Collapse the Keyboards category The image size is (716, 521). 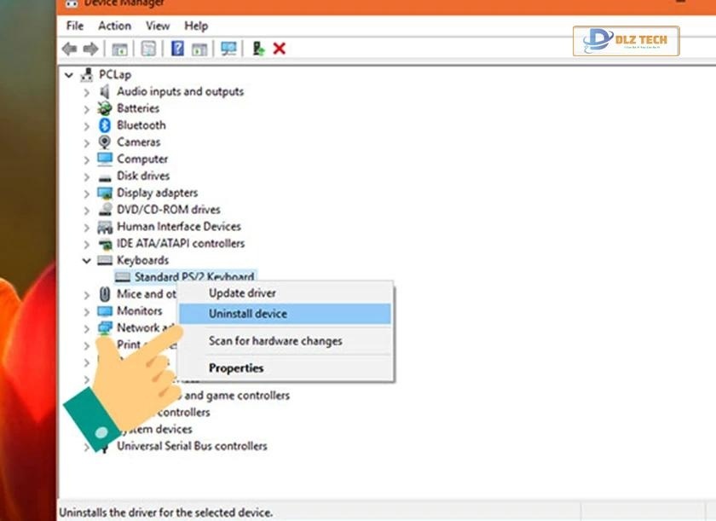coord(86,261)
